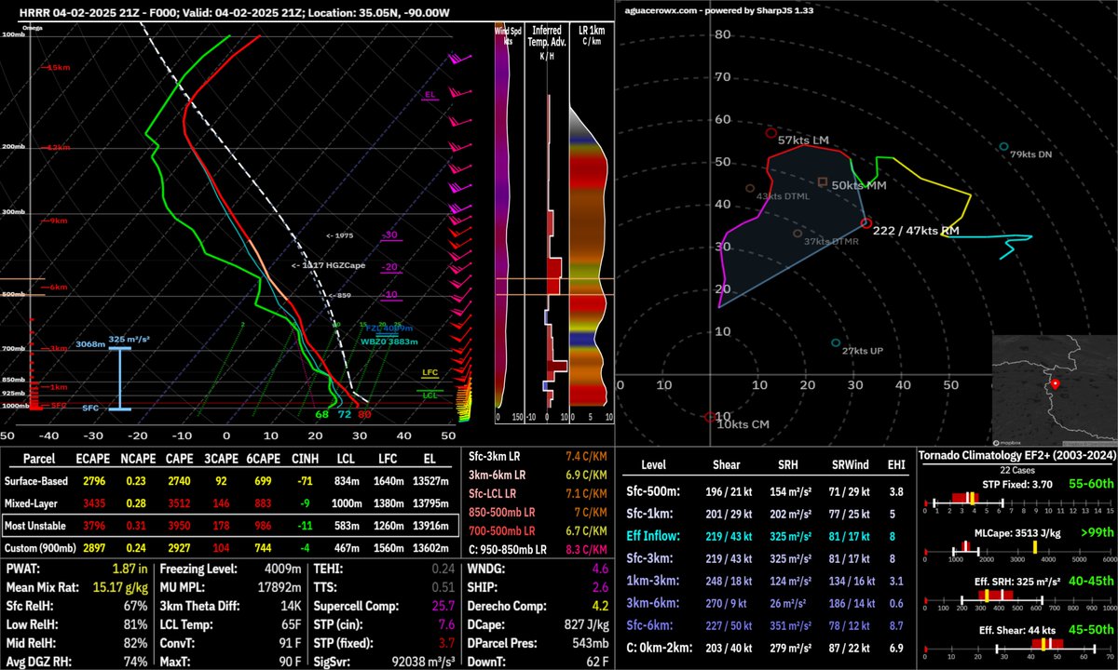
Task: Click the 10kts CM hodograph marker
Action: pos(710,417)
